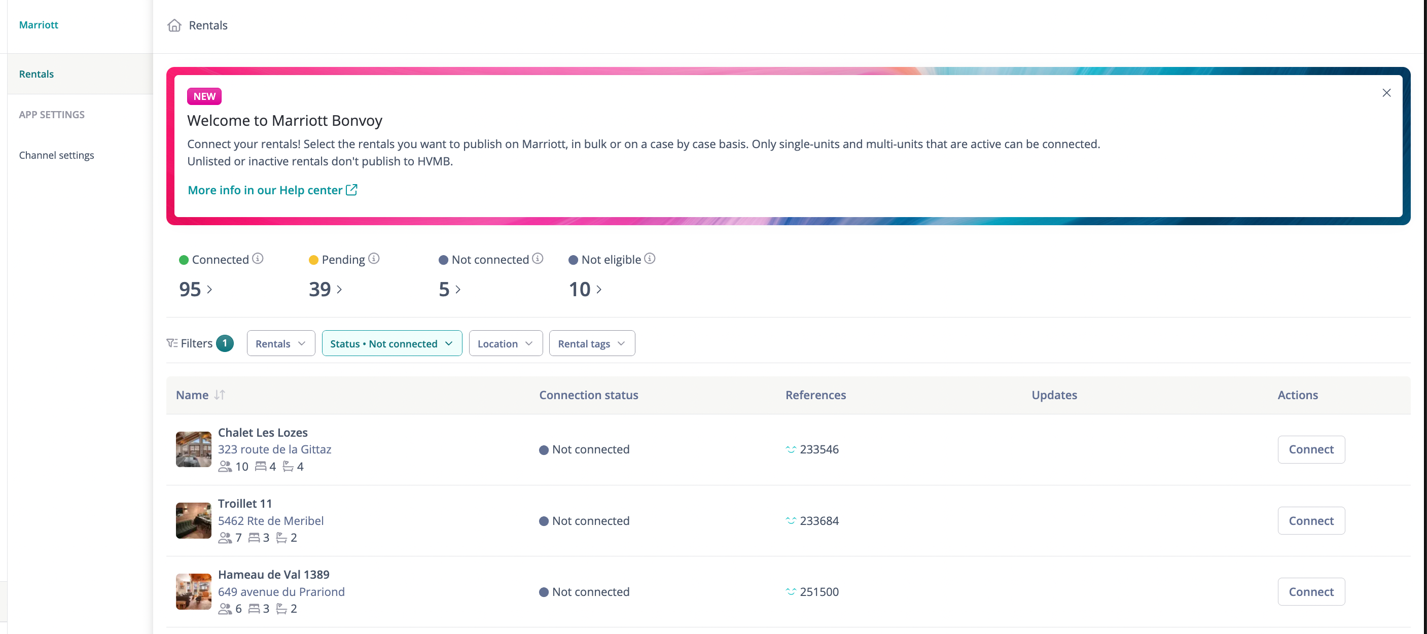1427x634 pixels.
Task: Open the Location filter dropdown
Action: (505, 343)
